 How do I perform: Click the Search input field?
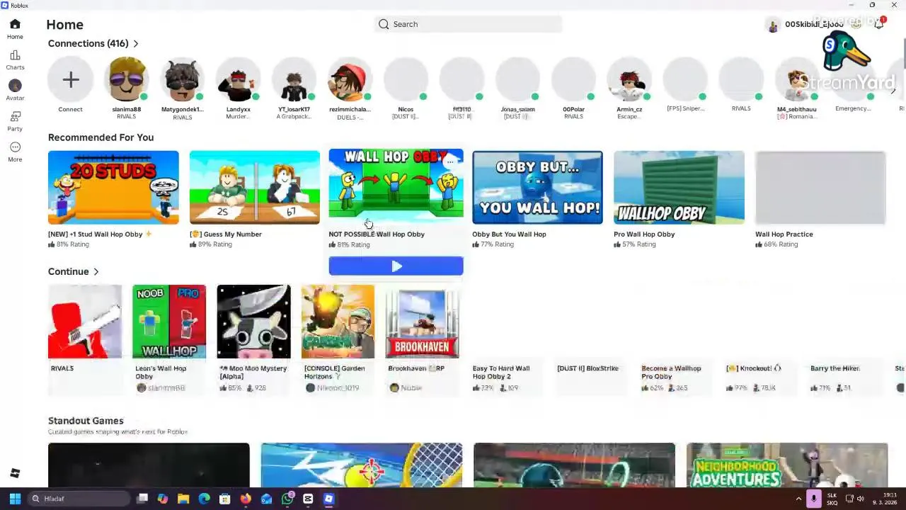[469, 24]
